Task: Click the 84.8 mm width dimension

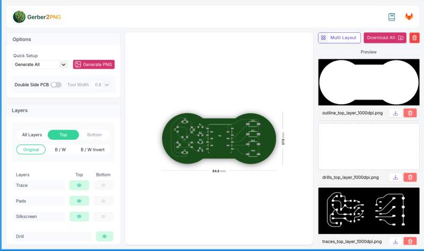Action: coord(219,171)
